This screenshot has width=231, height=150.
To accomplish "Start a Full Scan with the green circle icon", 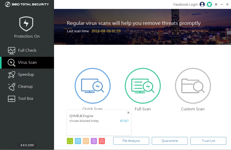I will click(143, 85).
